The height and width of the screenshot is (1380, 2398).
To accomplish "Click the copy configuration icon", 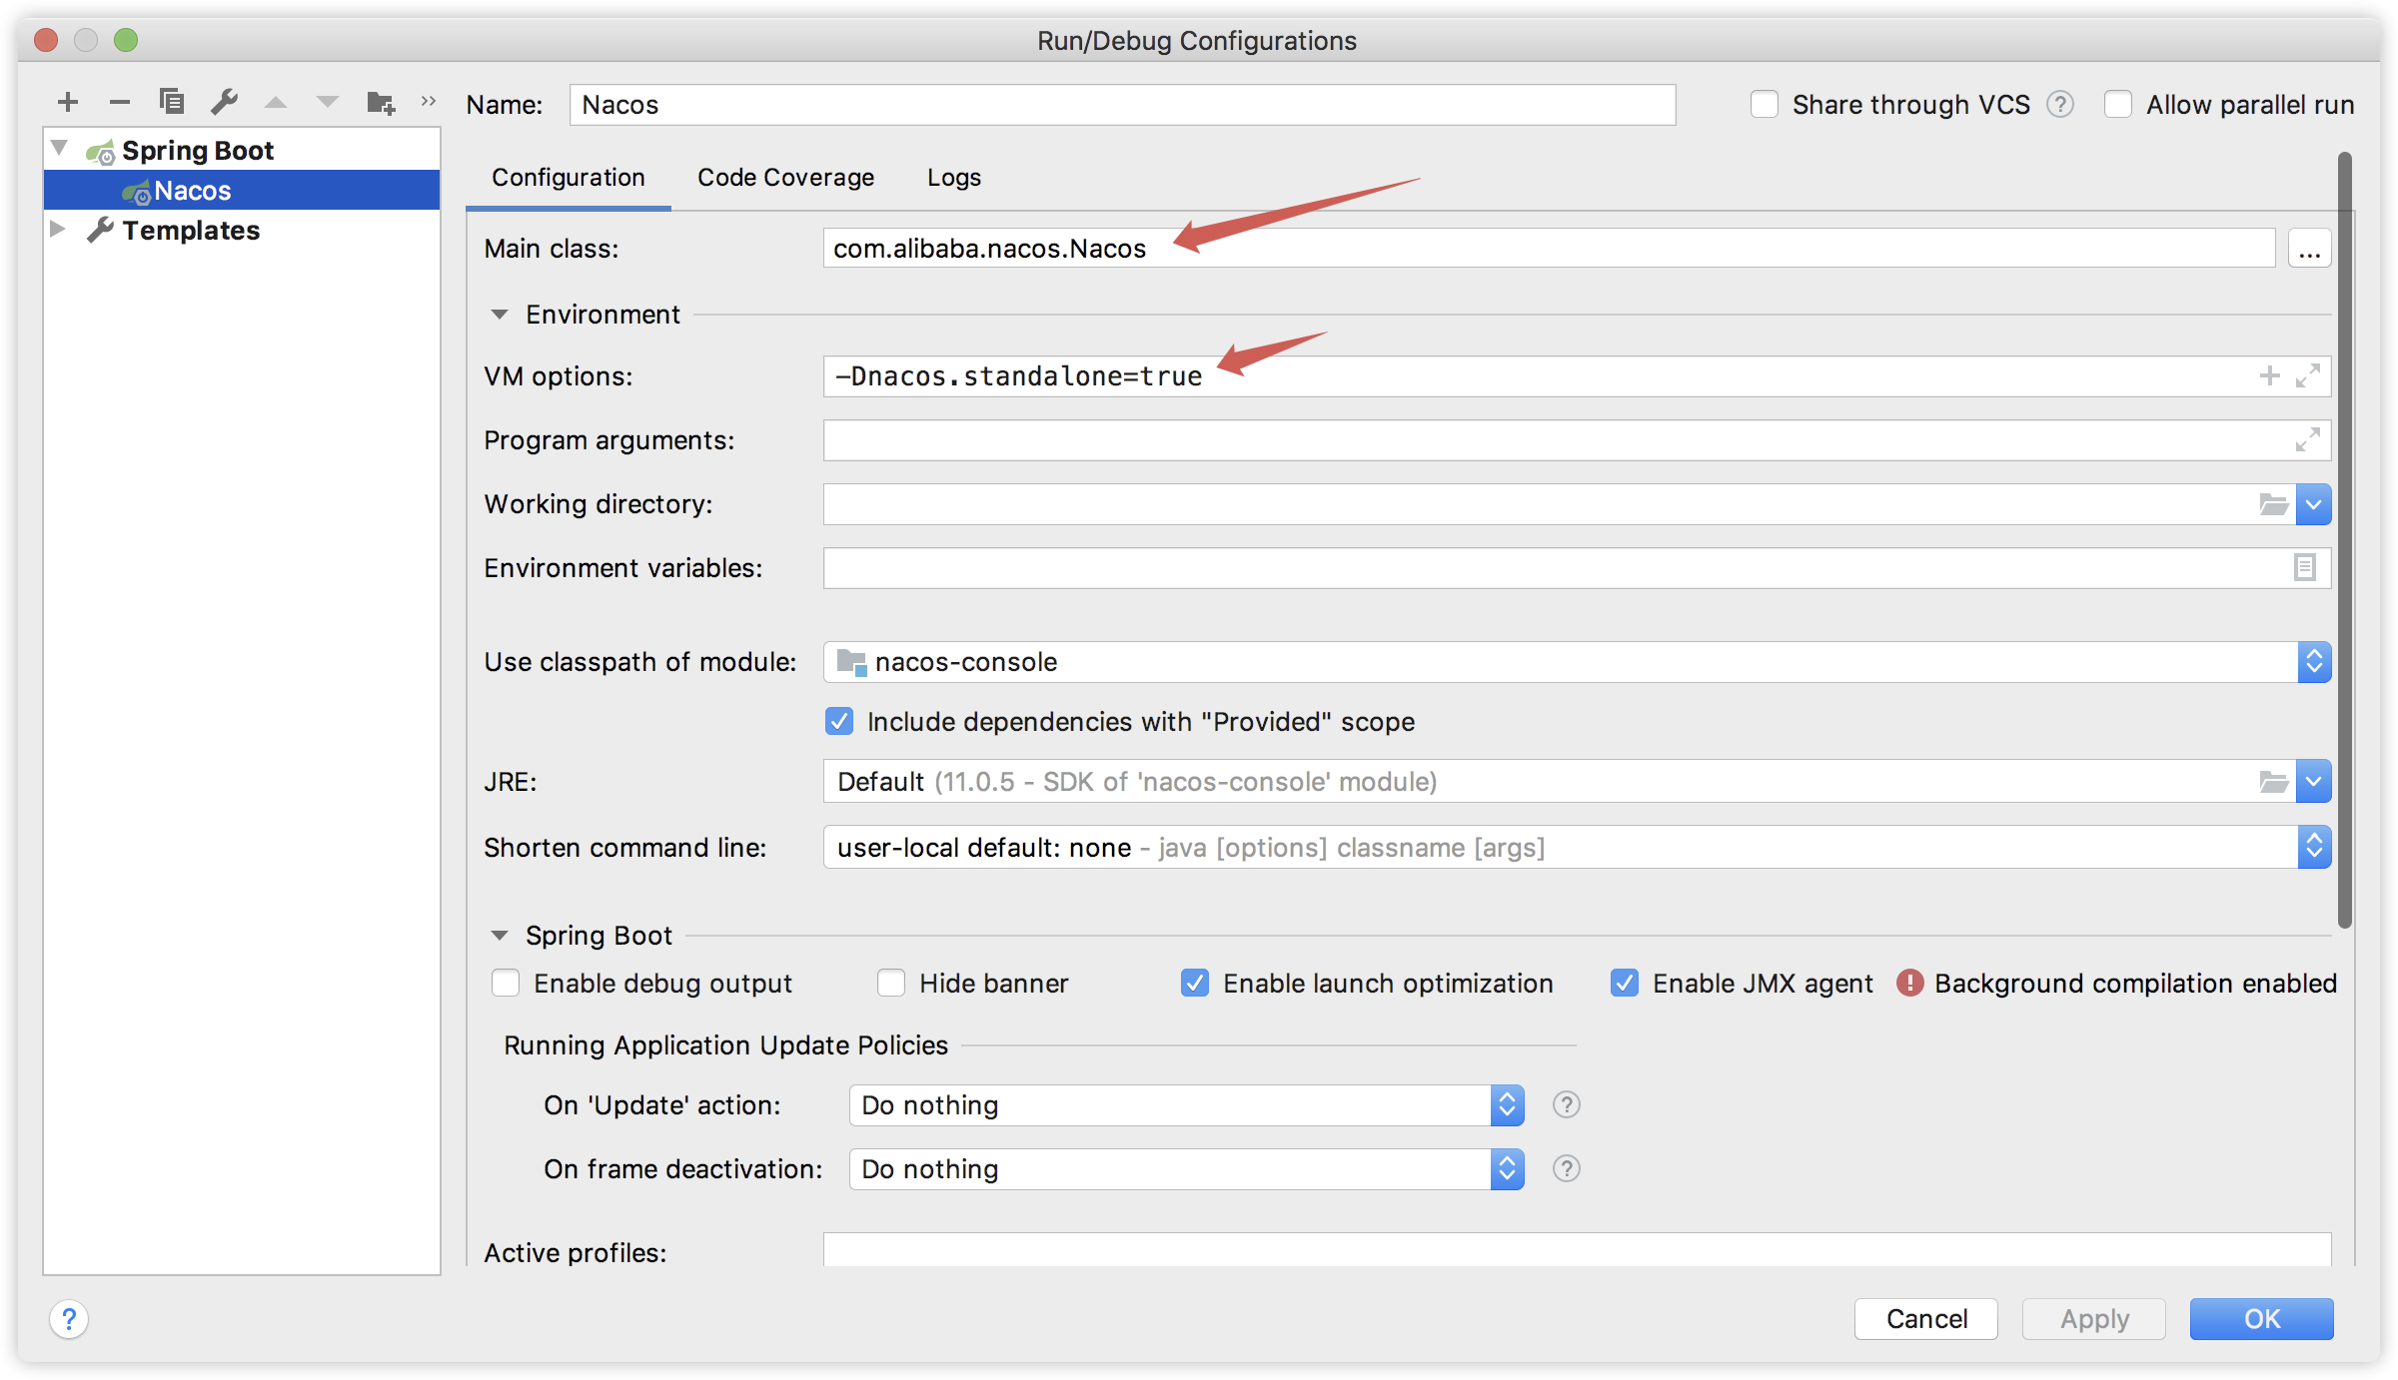I will tap(172, 102).
